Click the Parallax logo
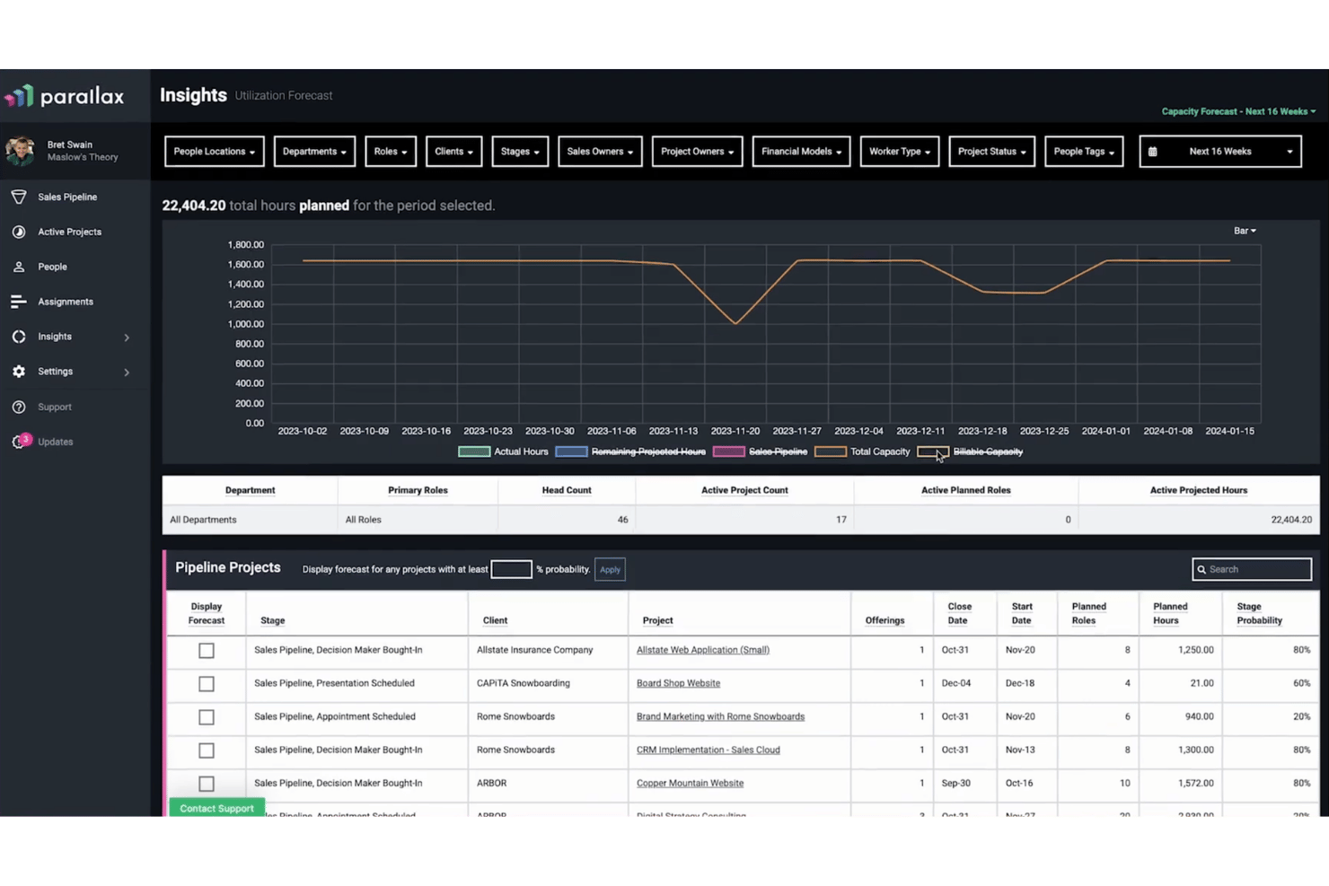The height and width of the screenshot is (886, 1329). 65,96
